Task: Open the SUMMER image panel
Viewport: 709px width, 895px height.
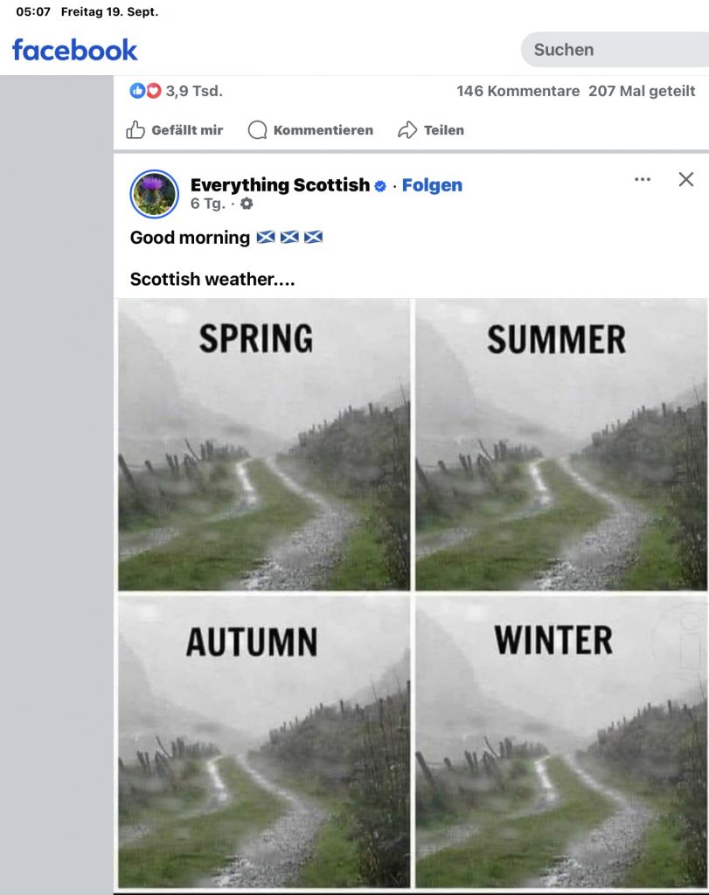Action: 560,444
